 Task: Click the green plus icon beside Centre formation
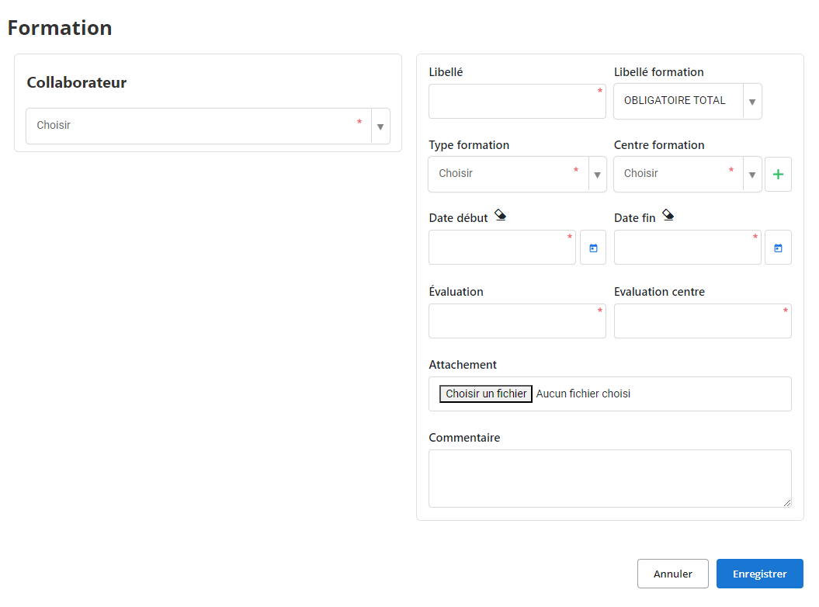(x=778, y=175)
